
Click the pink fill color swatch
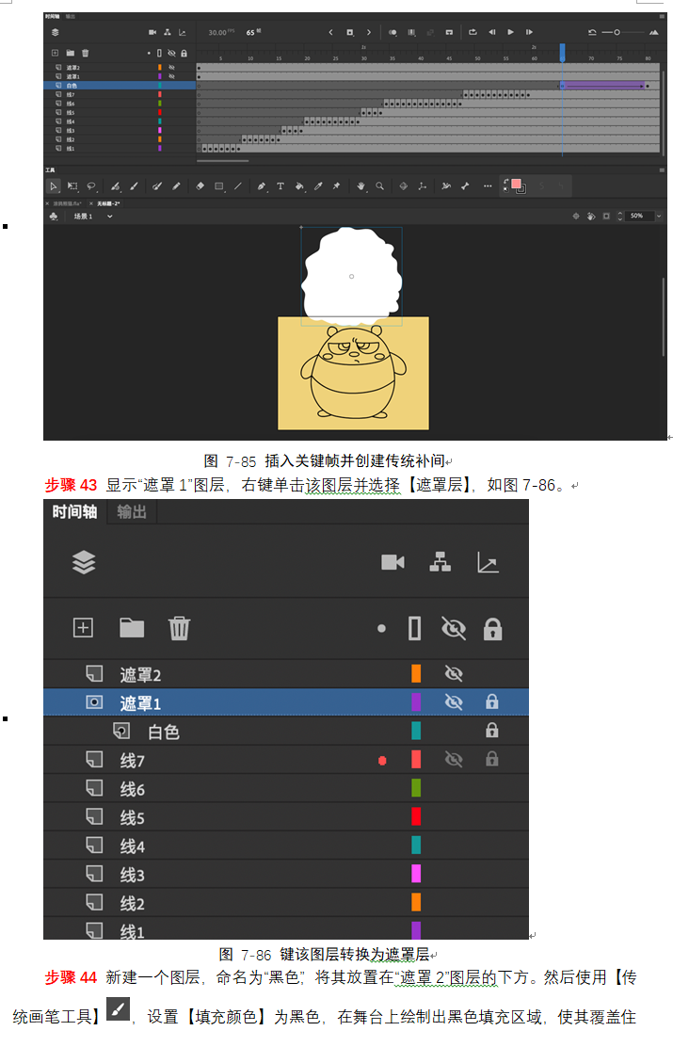click(x=516, y=184)
